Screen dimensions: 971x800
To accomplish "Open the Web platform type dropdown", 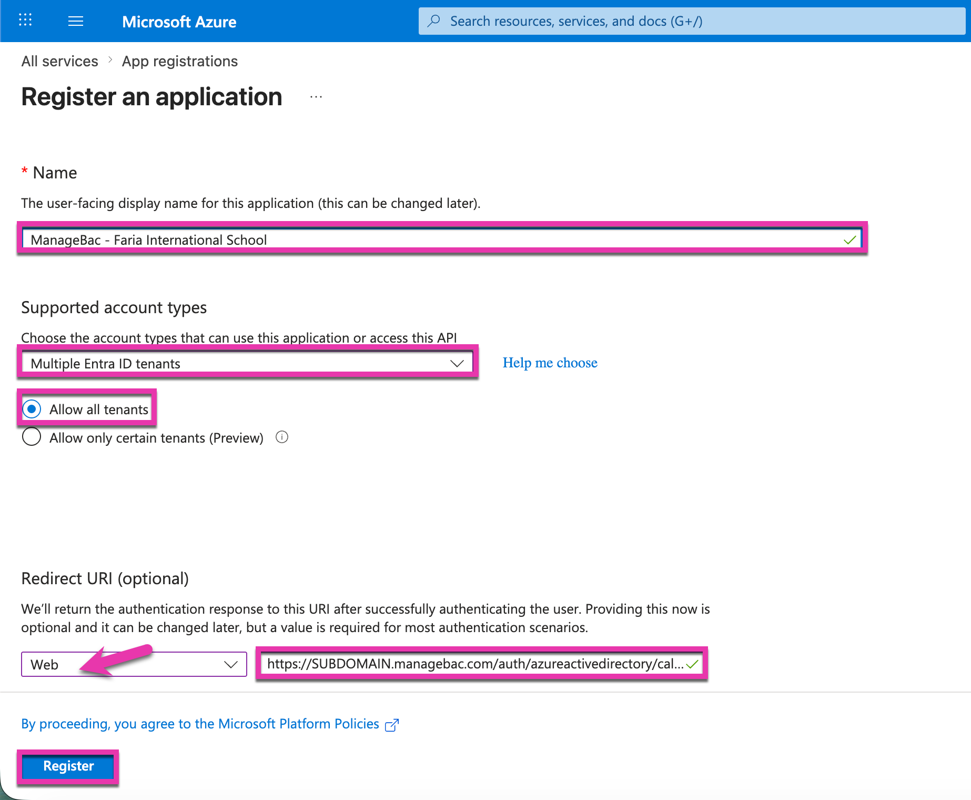I will pyautogui.click(x=134, y=664).
